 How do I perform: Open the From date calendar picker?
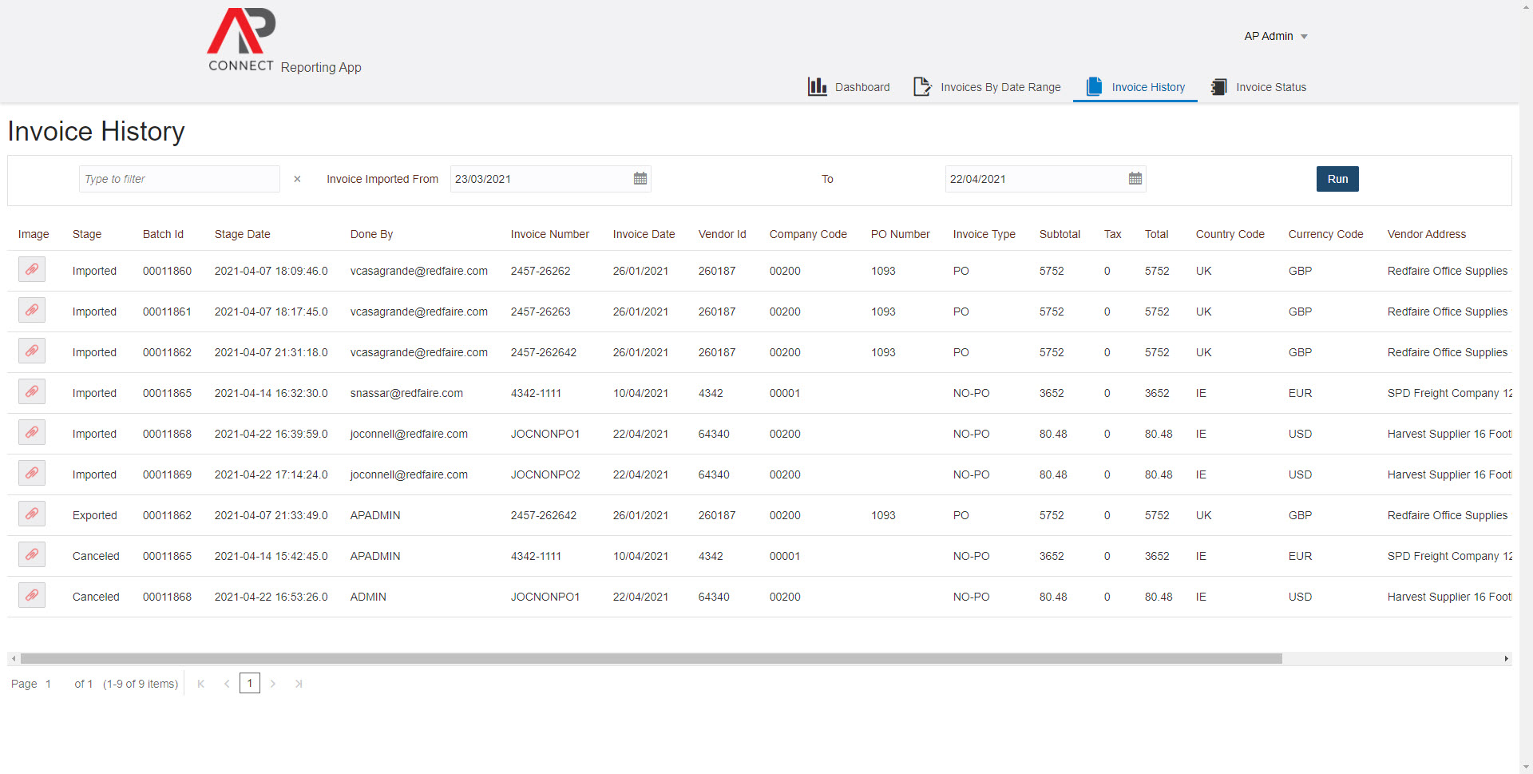click(640, 179)
